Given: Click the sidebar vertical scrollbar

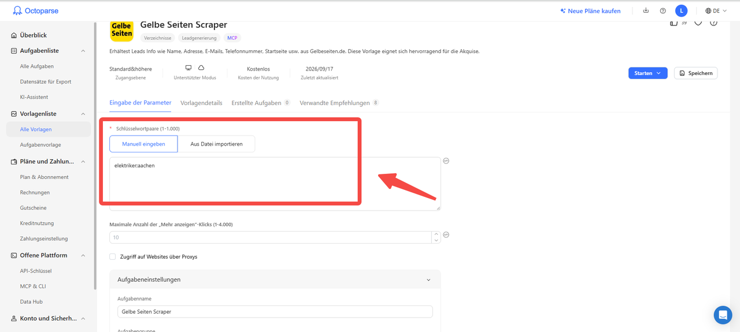Looking at the screenshot, I should tap(95, 156).
